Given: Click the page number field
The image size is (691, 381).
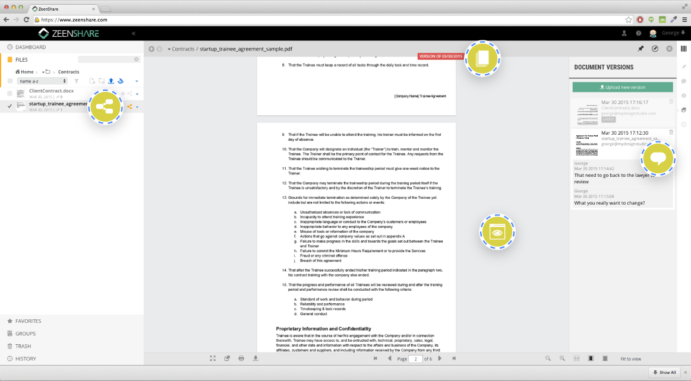Looking at the screenshot, I should click(415, 359).
